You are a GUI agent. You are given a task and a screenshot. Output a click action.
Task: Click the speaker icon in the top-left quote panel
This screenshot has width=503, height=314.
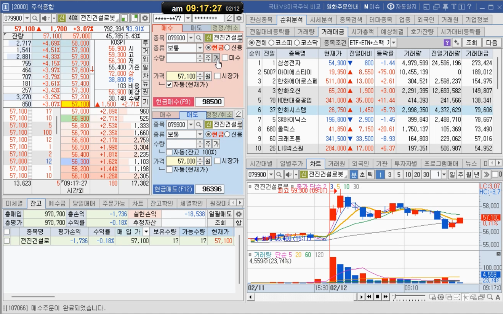46,18
